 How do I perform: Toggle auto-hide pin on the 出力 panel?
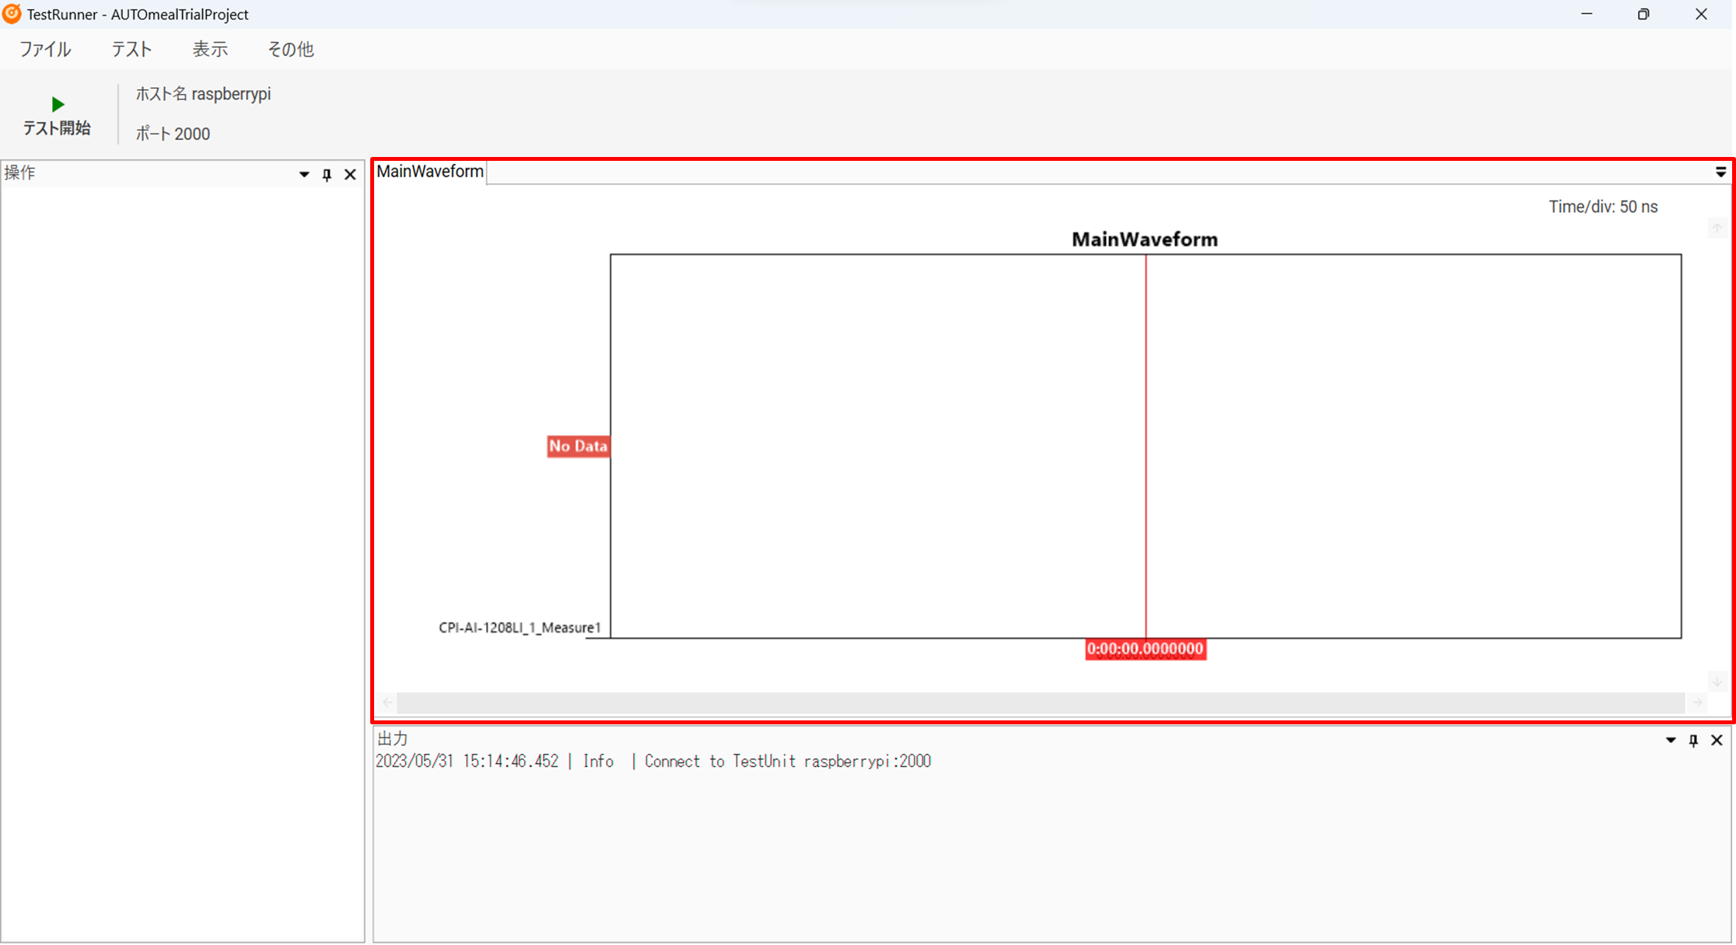coord(1693,740)
